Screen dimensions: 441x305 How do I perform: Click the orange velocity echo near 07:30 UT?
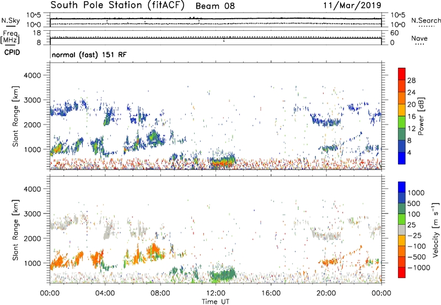[154, 250]
